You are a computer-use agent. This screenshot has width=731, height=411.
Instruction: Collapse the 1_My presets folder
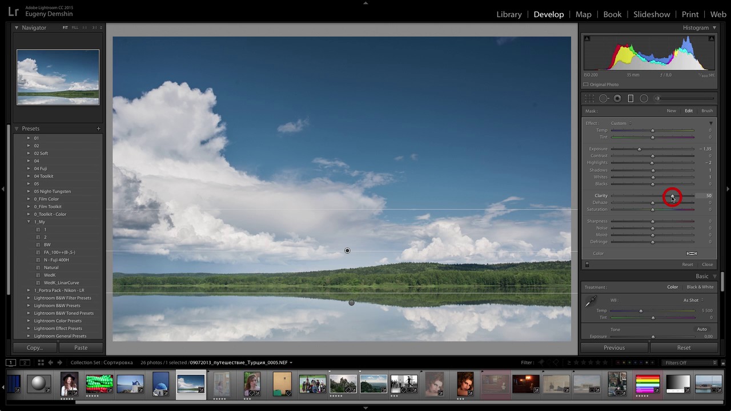click(29, 221)
